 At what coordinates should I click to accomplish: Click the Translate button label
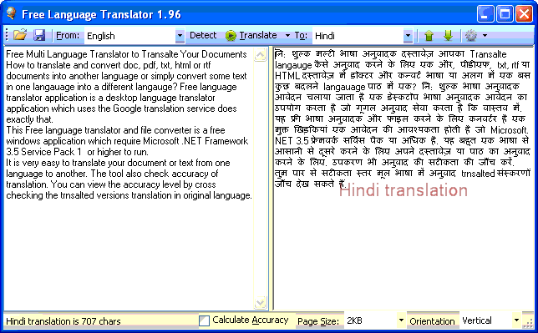click(x=258, y=35)
